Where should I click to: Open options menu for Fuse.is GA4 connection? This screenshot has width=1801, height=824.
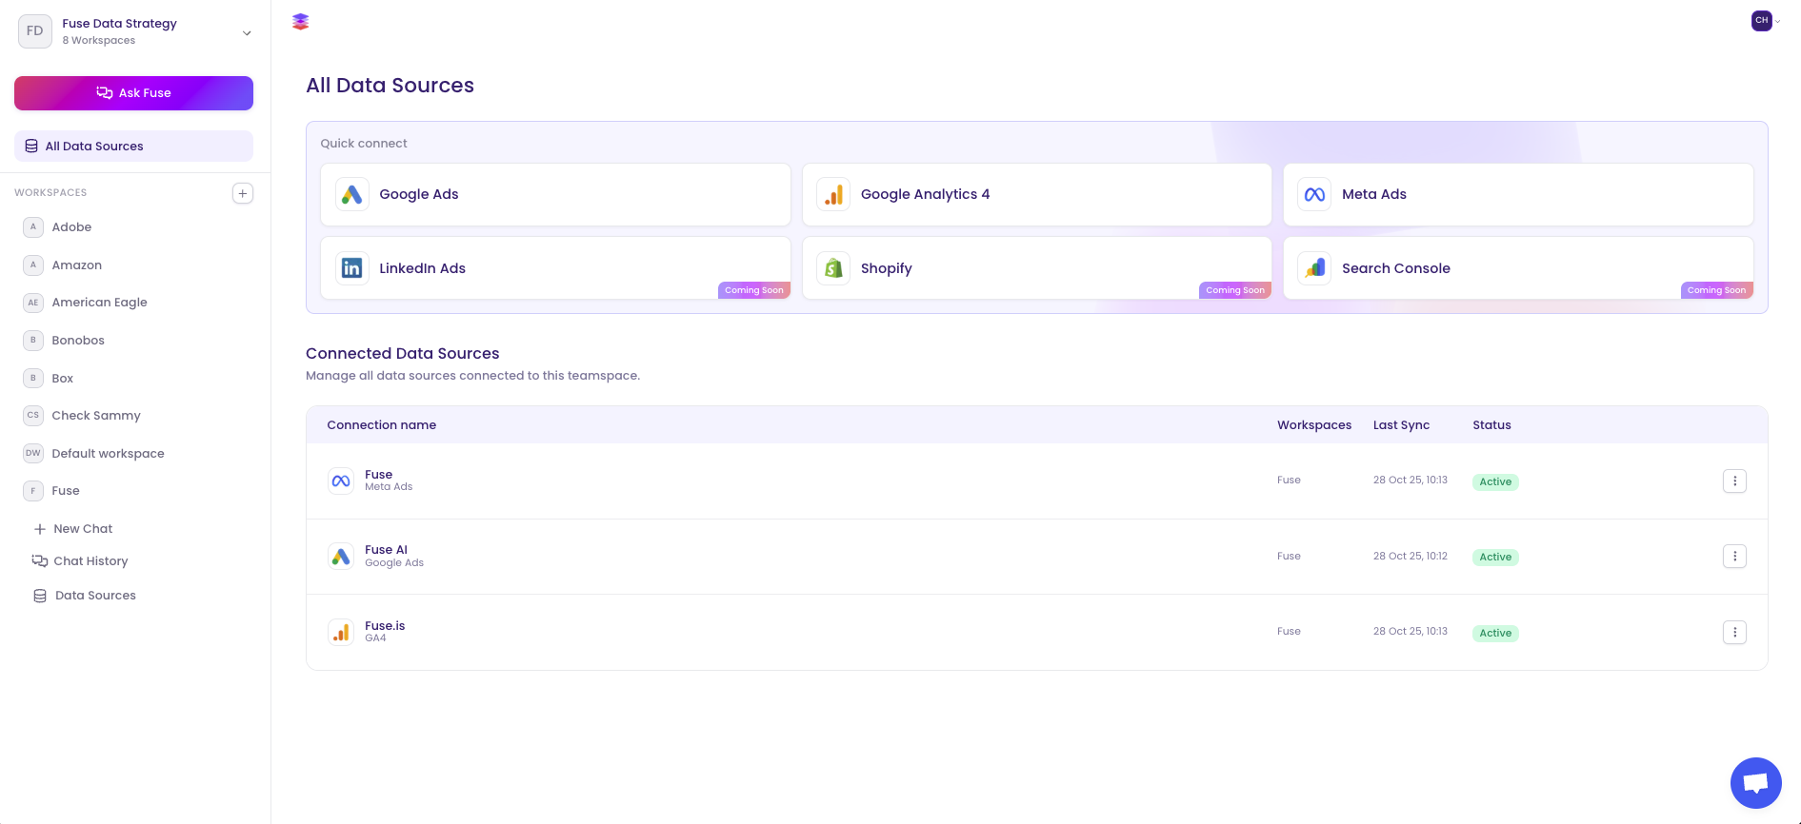click(1734, 633)
